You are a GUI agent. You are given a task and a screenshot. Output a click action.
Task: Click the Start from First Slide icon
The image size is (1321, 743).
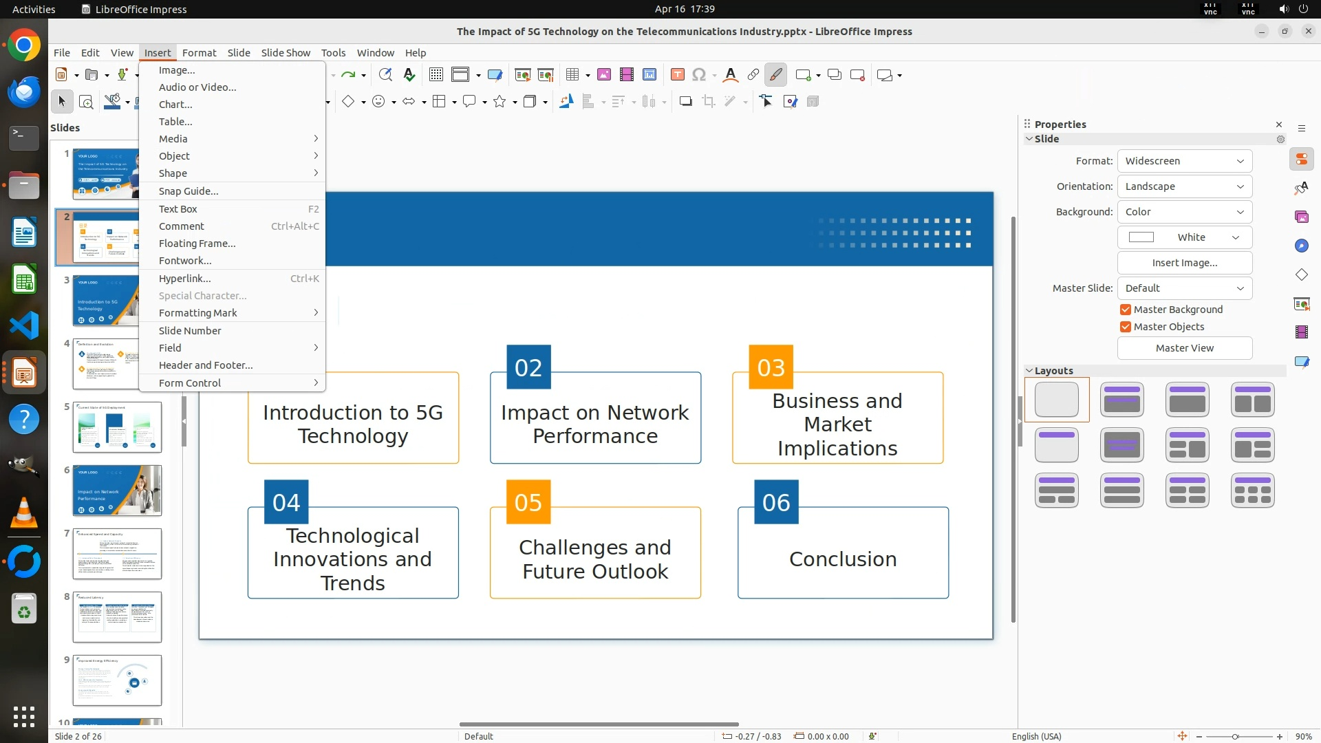[x=523, y=75]
